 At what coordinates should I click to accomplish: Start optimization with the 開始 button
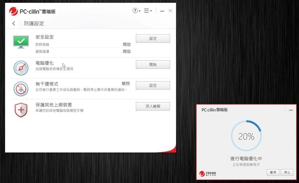pos(153,65)
